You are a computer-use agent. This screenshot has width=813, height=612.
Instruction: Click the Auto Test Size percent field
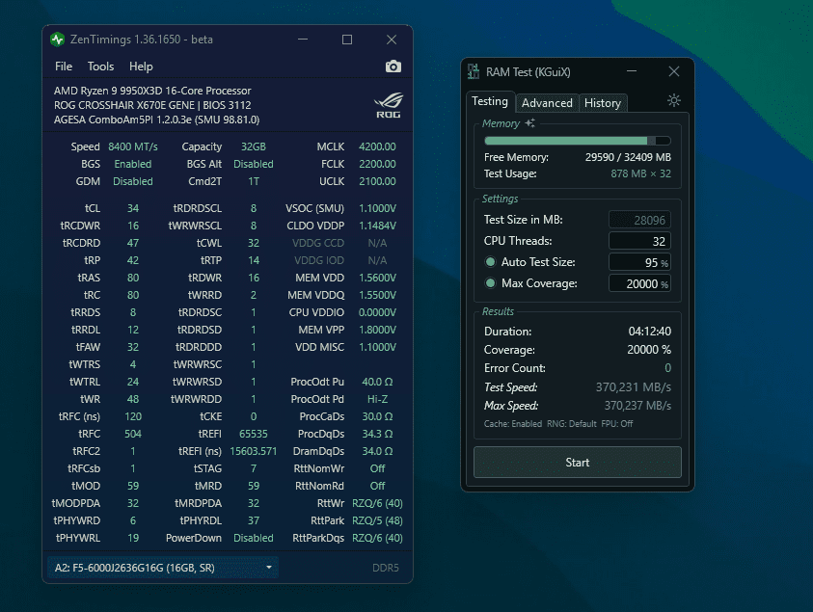639,262
